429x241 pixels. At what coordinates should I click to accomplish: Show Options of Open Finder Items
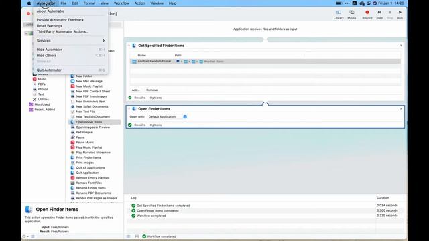click(x=156, y=125)
